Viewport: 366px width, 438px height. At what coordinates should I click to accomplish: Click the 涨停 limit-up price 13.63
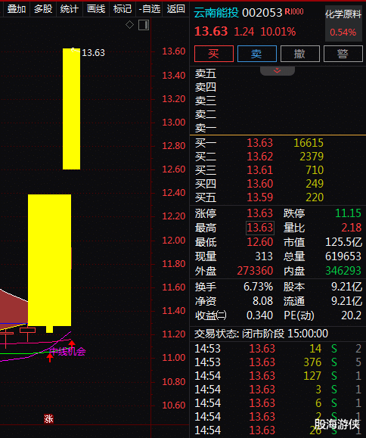pyautogui.click(x=259, y=213)
